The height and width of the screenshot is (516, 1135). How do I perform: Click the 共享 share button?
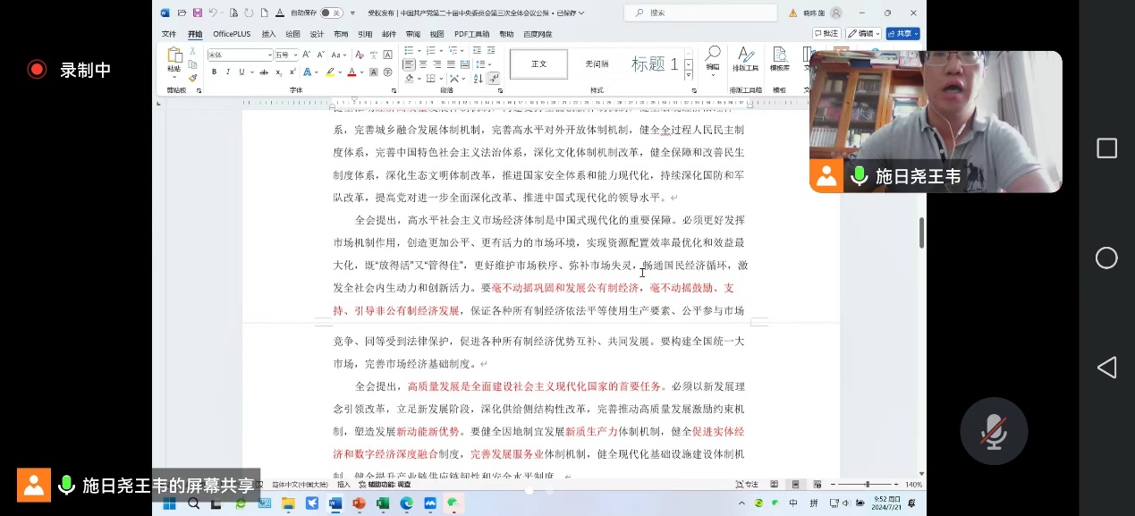[x=902, y=34]
